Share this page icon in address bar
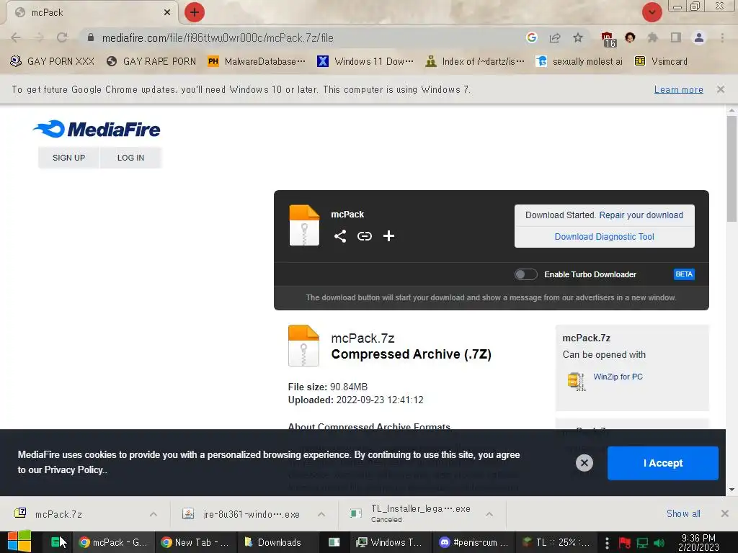This screenshot has width=738, height=553. (555, 37)
